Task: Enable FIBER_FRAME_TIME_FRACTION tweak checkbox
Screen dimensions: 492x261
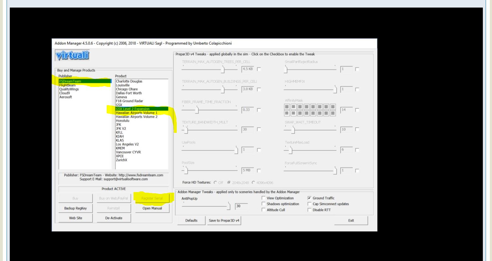Action: coord(259,110)
